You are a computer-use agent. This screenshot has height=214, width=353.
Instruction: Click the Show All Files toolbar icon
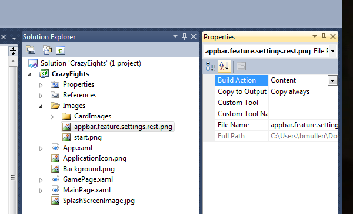pos(47,50)
